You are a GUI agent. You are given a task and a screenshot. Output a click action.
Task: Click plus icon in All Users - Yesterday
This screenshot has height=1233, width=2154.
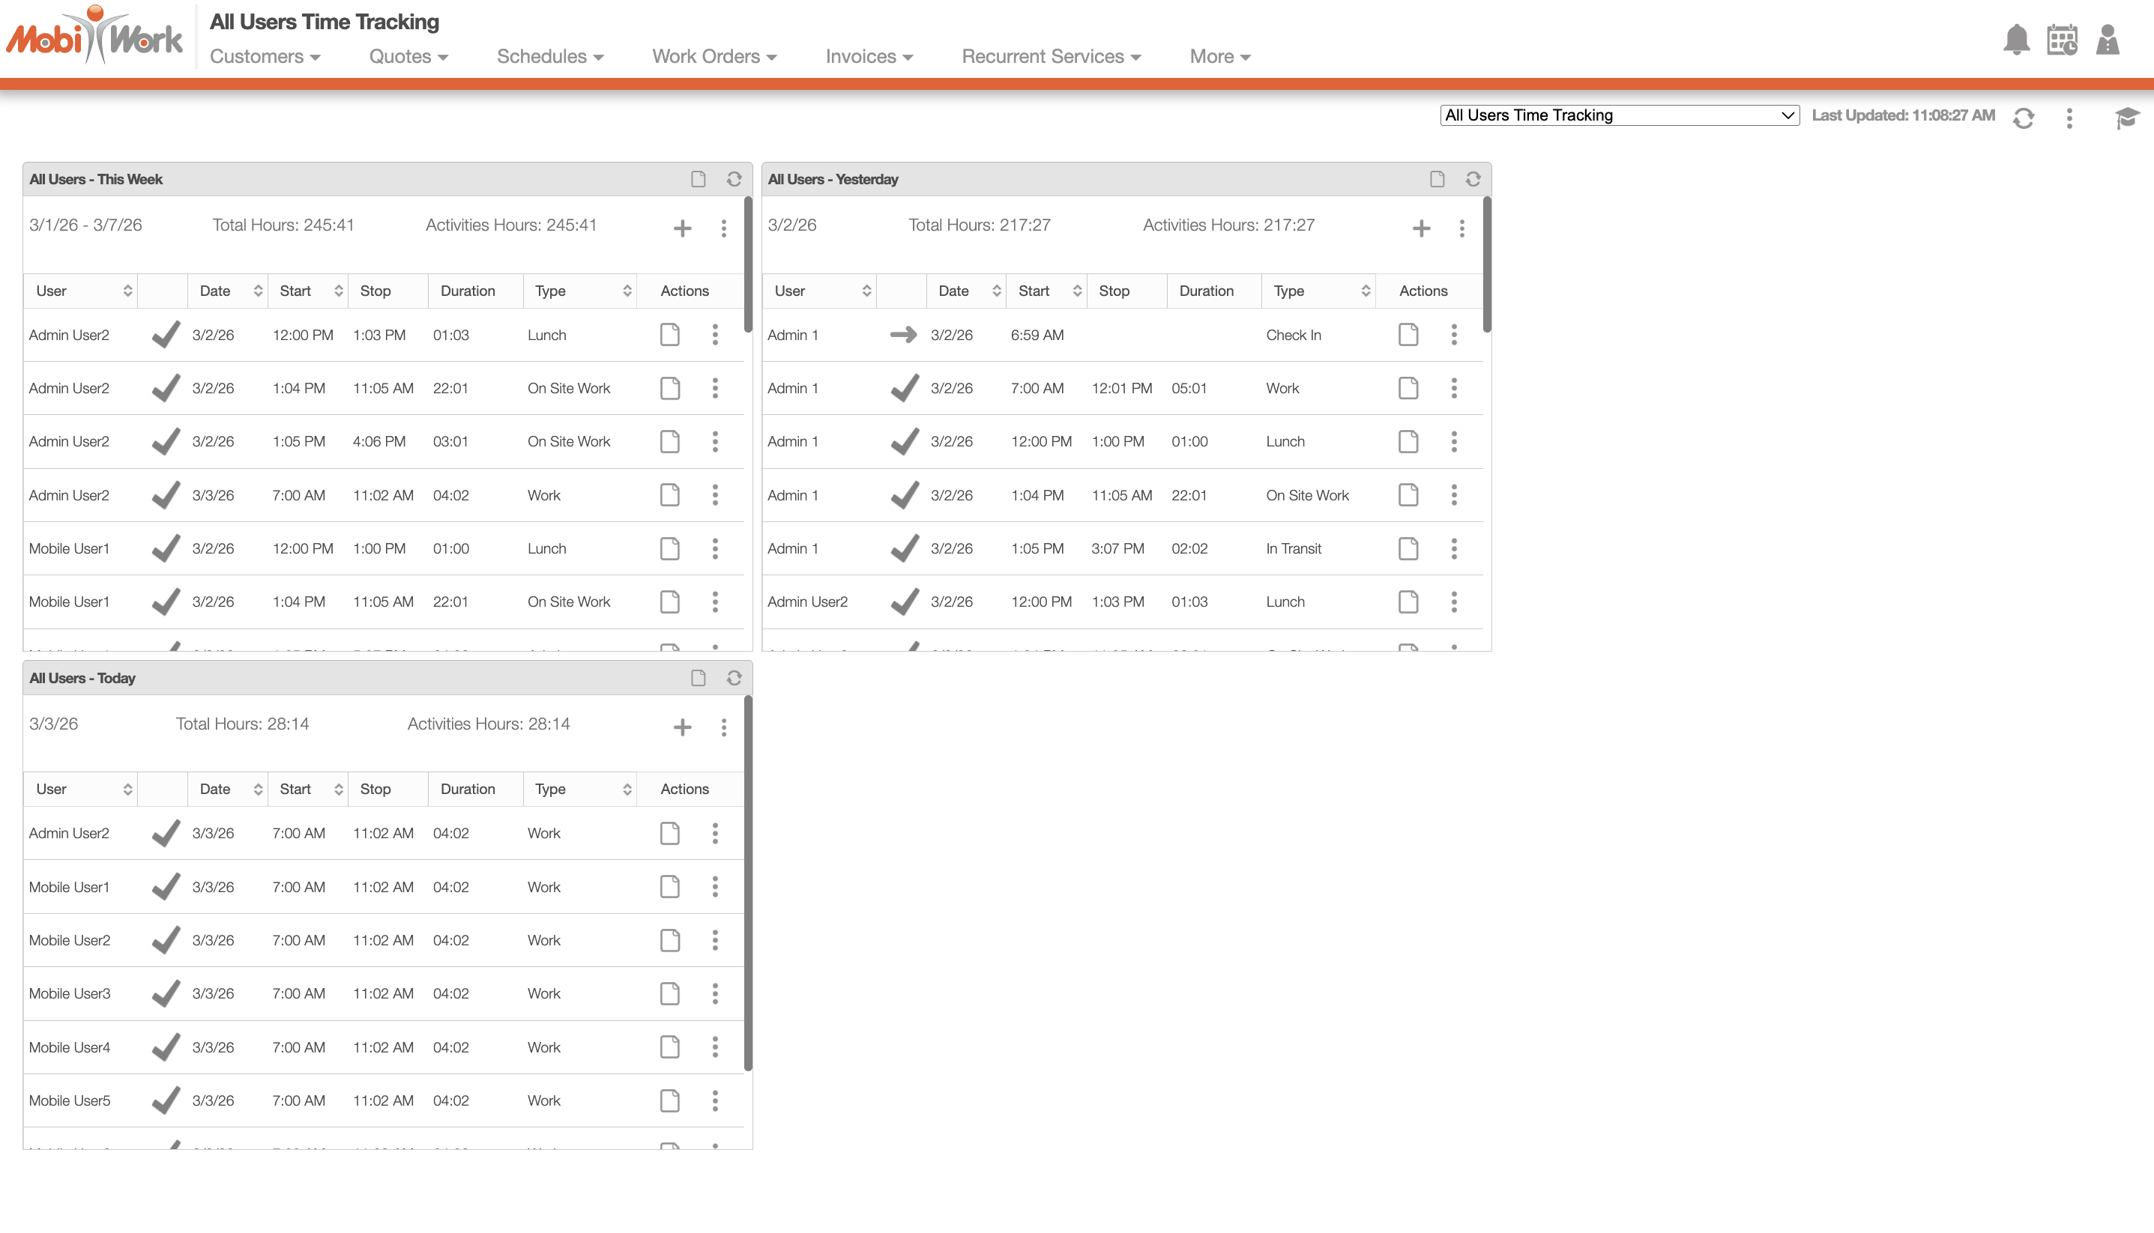point(1421,228)
